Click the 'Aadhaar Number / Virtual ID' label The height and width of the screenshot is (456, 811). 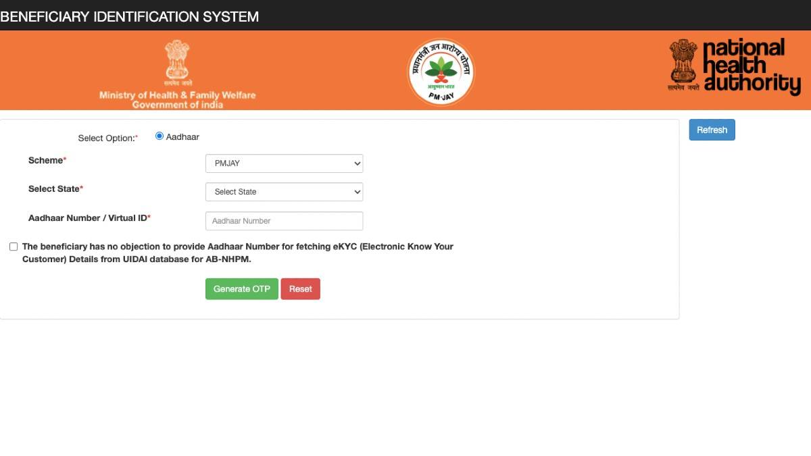(x=89, y=218)
